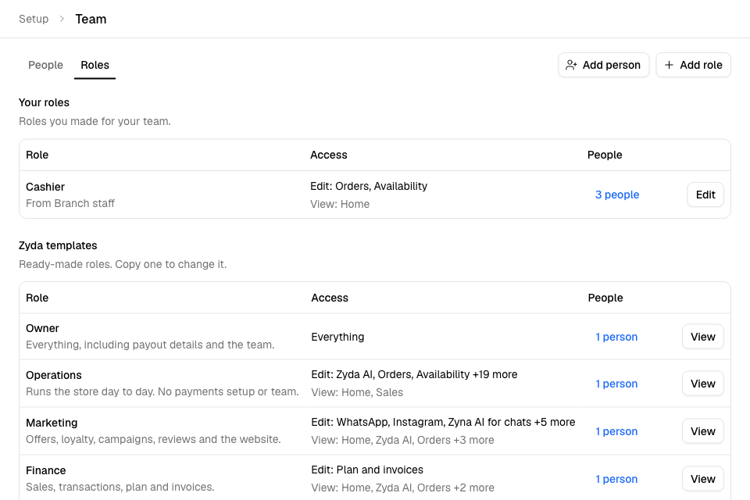Click 'Roles you made for your team.' description
The width and height of the screenshot is (750, 500).
(x=95, y=122)
